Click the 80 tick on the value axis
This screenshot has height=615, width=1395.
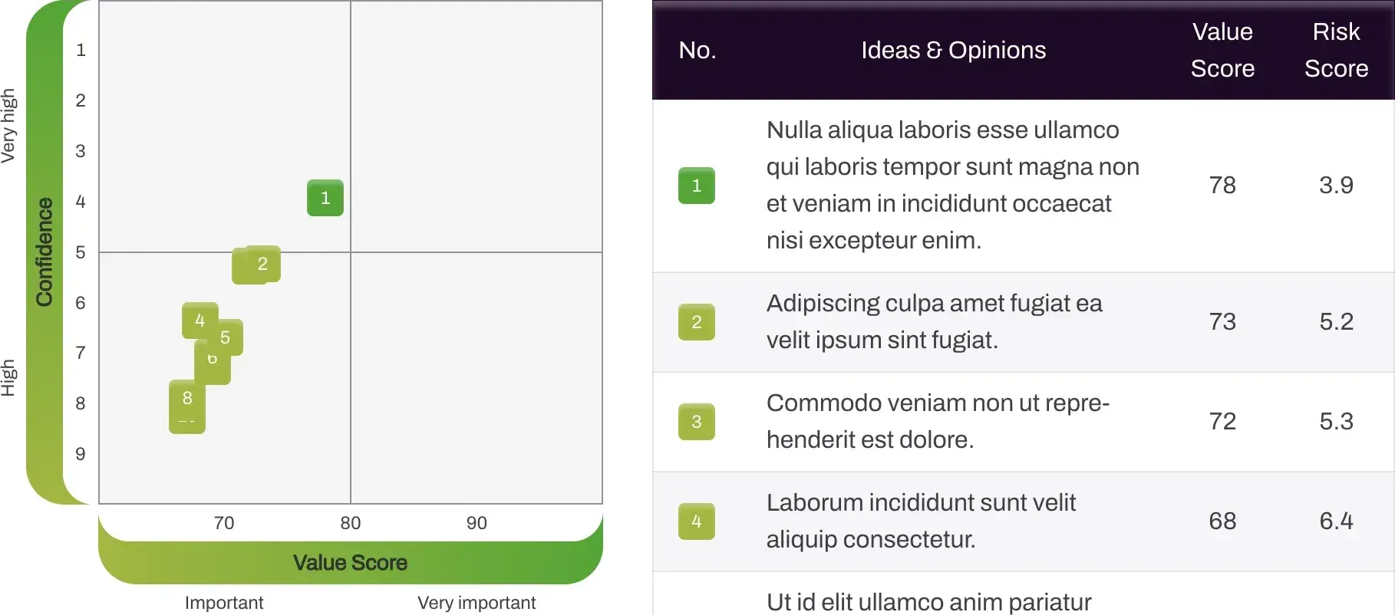(351, 523)
